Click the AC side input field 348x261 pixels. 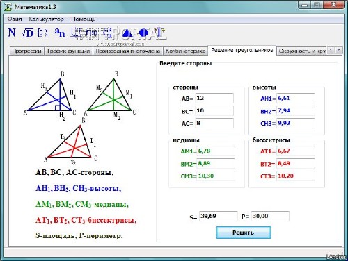tap(214, 123)
